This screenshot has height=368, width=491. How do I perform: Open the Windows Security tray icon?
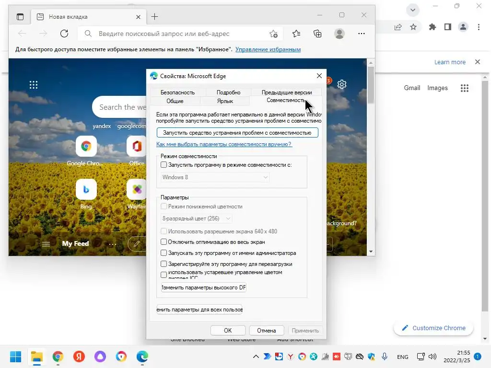(x=372, y=356)
